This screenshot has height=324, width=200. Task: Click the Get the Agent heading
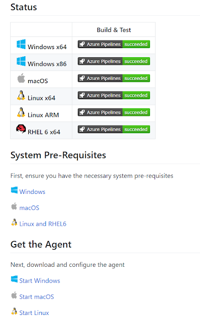(41, 245)
